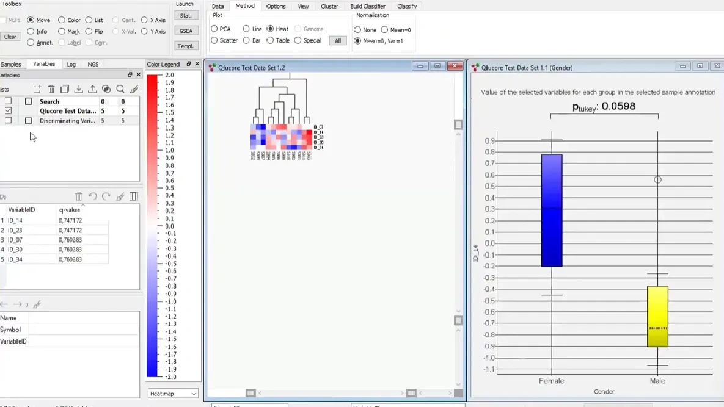Select the red end of the color legend
The height and width of the screenshot is (407, 724).
click(150, 78)
